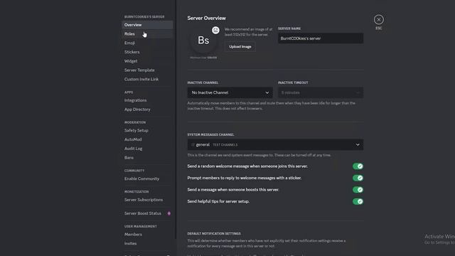
Task: Close settings with the ESC circle icon
Action: coord(378,19)
